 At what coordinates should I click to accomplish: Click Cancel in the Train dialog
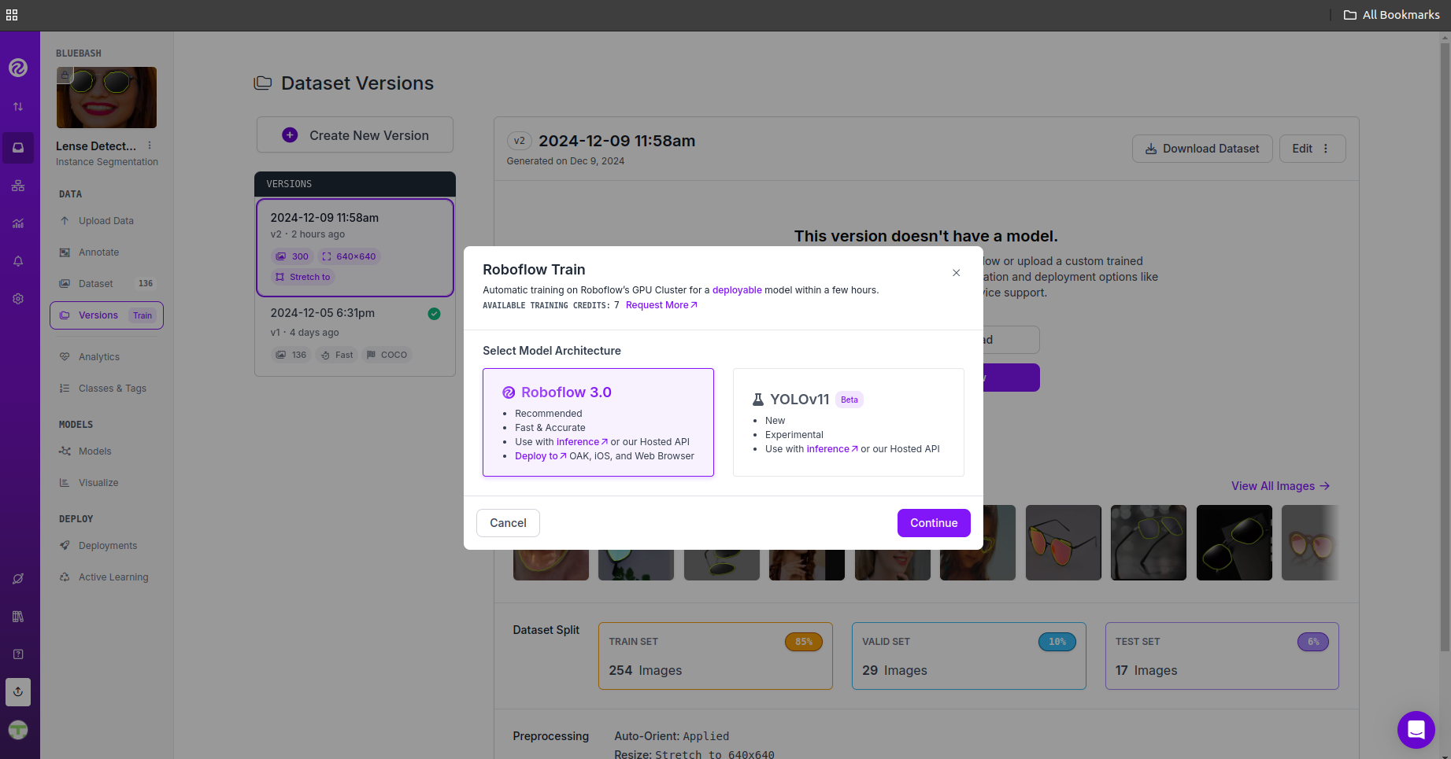[x=508, y=523]
